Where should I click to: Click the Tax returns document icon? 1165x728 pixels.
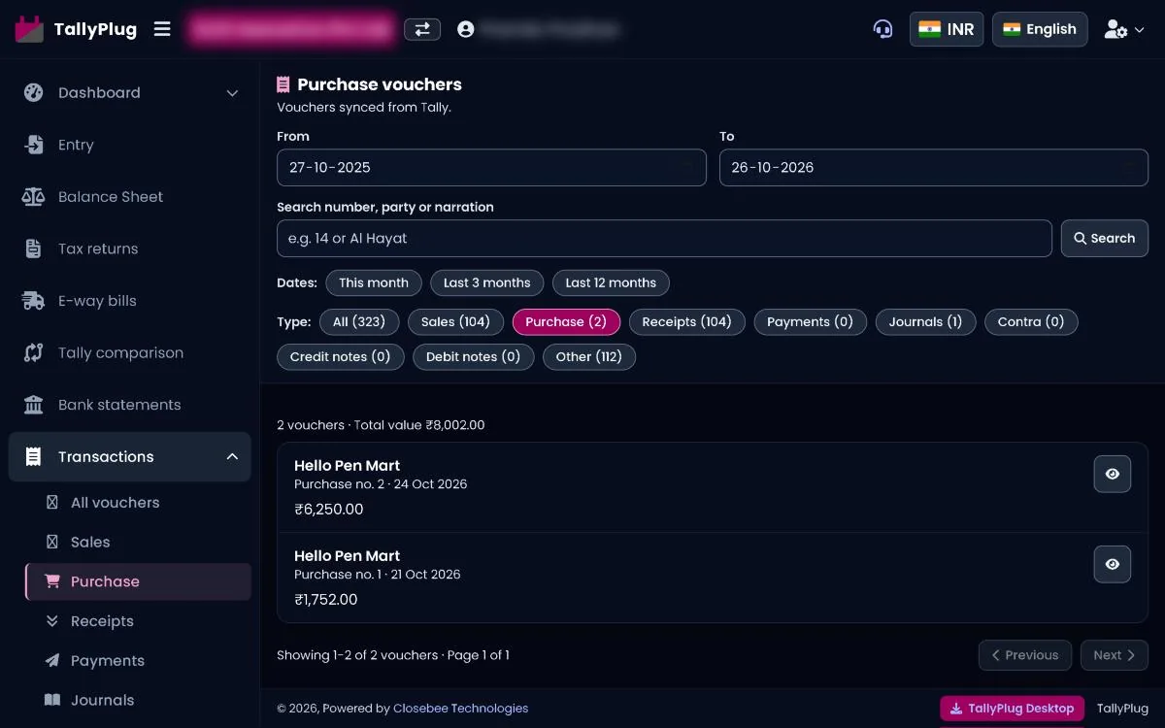pos(34,248)
